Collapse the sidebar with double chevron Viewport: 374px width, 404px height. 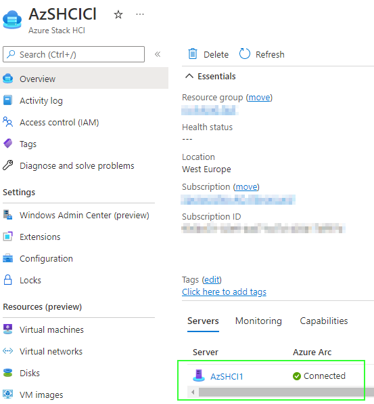(158, 54)
